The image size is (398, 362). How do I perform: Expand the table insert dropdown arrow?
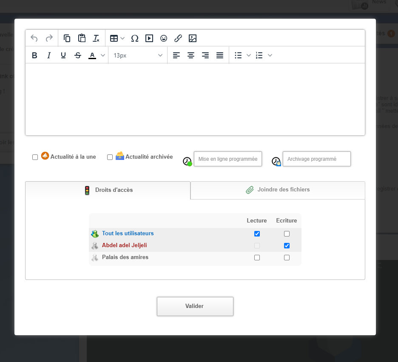point(122,38)
